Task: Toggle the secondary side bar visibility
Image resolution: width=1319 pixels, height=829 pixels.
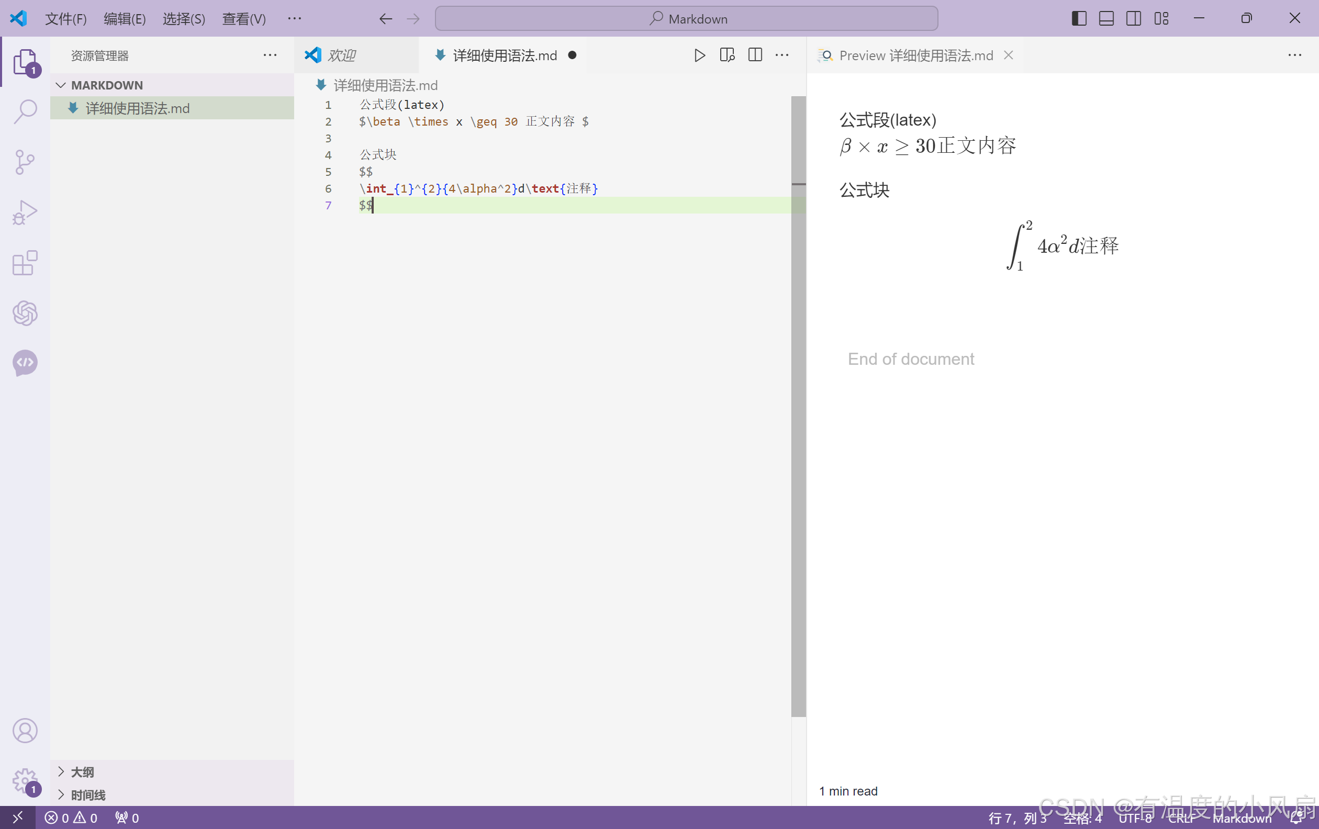Action: tap(1133, 19)
